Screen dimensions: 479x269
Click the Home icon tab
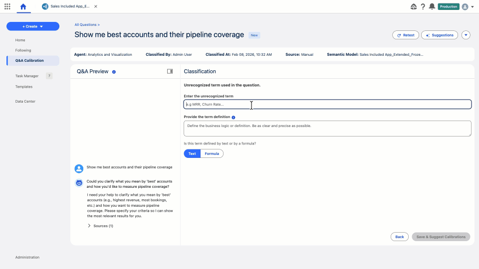tap(23, 6)
